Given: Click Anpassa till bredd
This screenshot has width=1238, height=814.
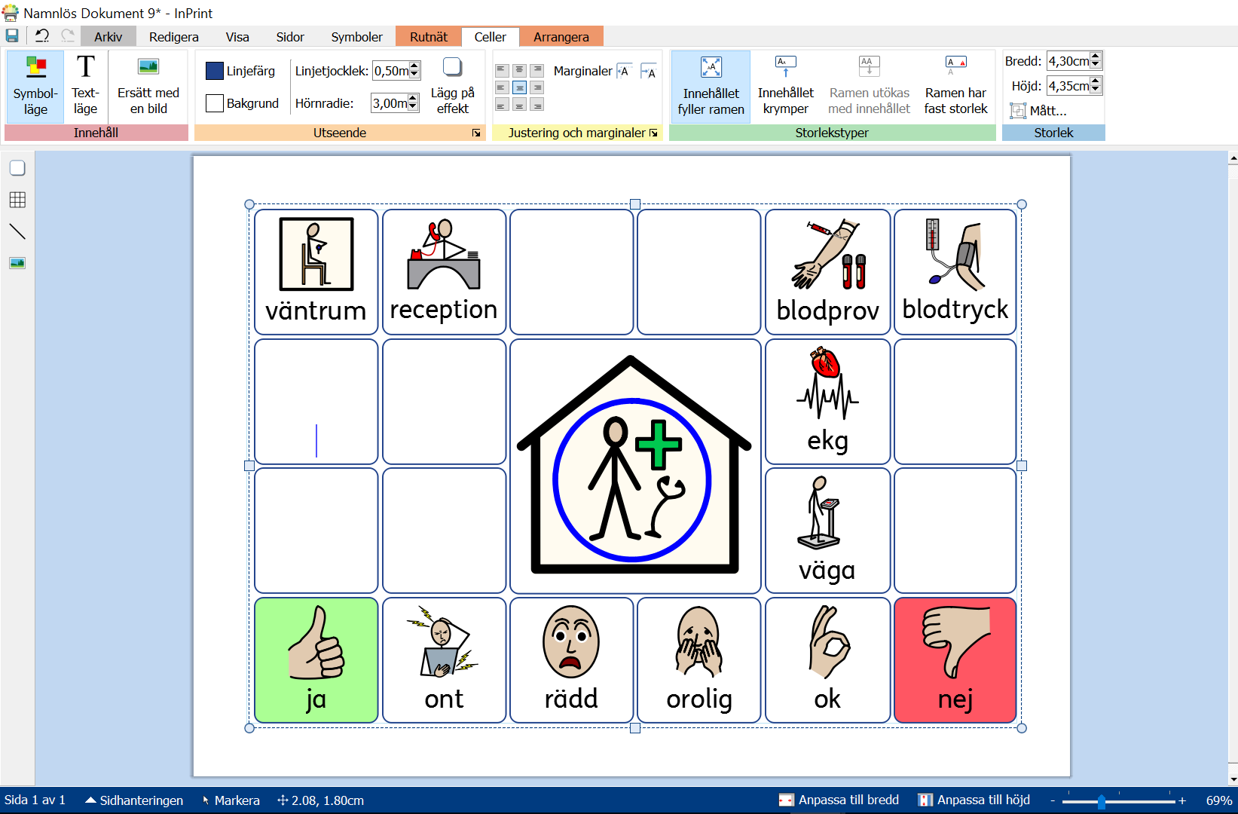Looking at the screenshot, I should pos(839,800).
